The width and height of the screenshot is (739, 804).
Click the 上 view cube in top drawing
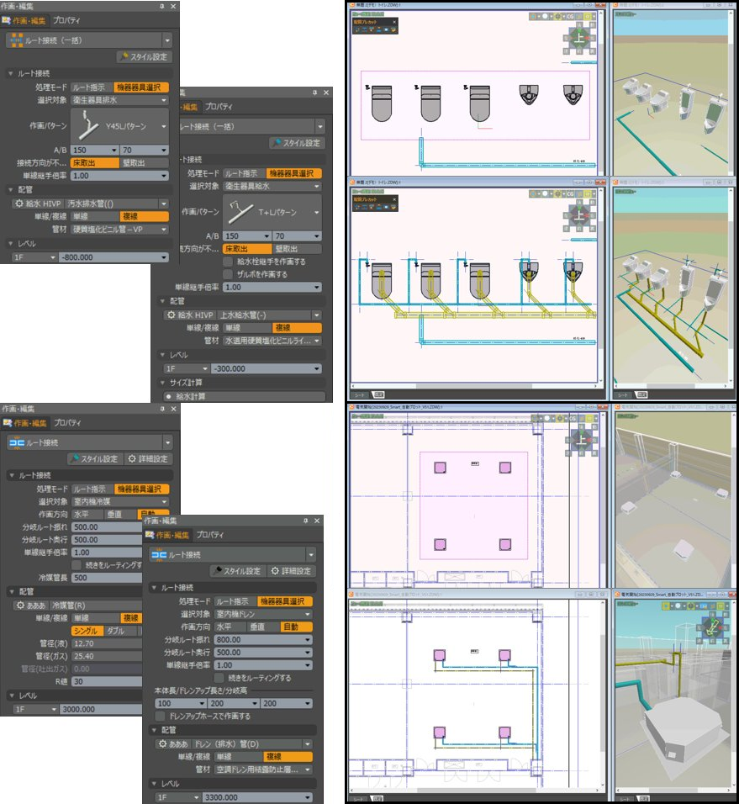point(579,37)
